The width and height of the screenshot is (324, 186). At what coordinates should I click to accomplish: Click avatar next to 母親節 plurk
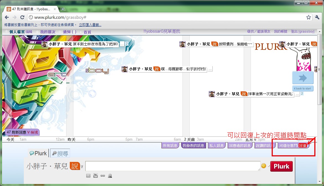pos(125,69)
